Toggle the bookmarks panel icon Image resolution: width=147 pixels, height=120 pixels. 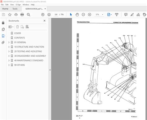[x=3, y=36]
